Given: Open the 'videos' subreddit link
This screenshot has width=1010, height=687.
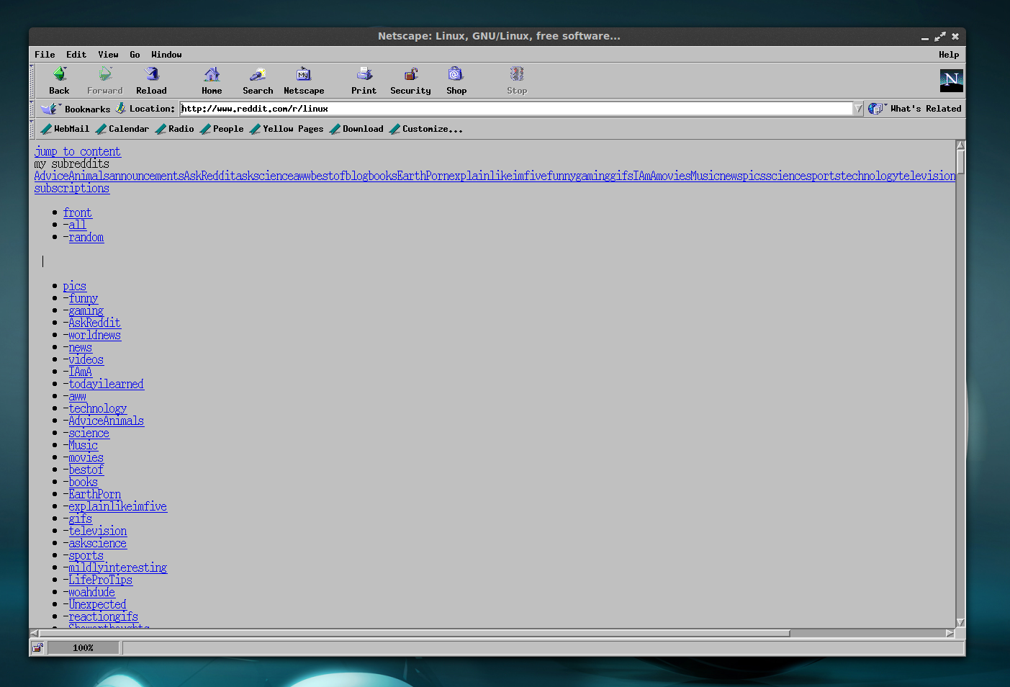Looking at the screenshot, I should click(x=86, y=360).
